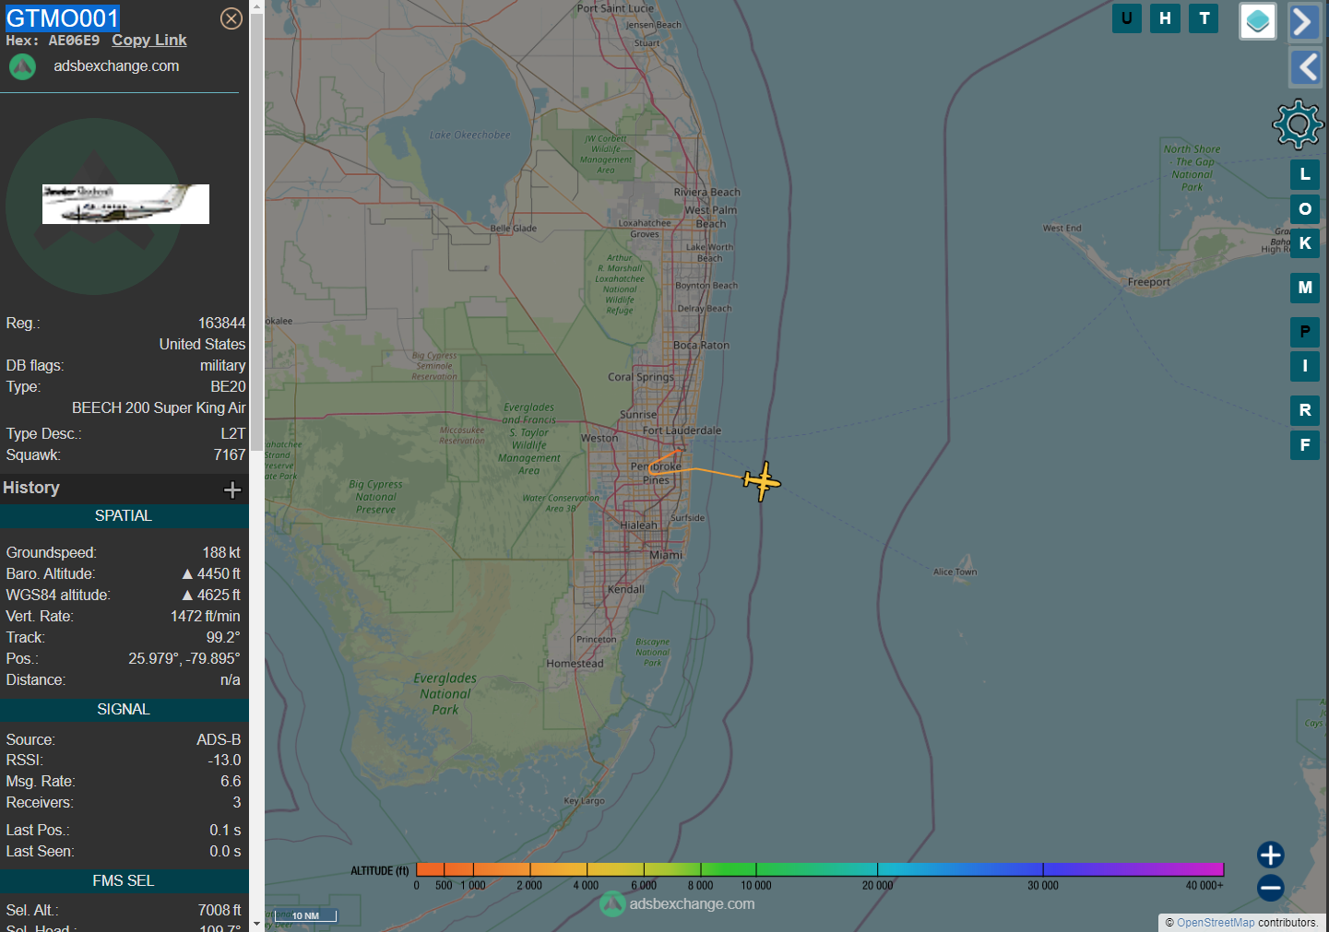Image resolution: width=1329 pixels, height=932 pixels.
Task: Click the right arrow panel button
Action: (1304, 21)
